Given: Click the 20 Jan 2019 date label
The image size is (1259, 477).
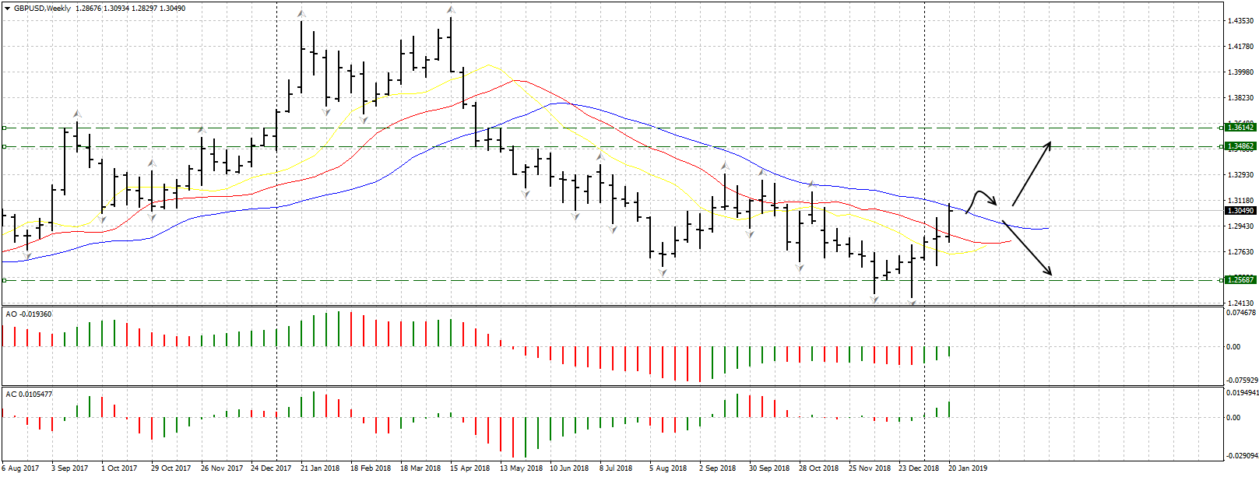Looking at the screenshot, I should click(x=968, y=468).
